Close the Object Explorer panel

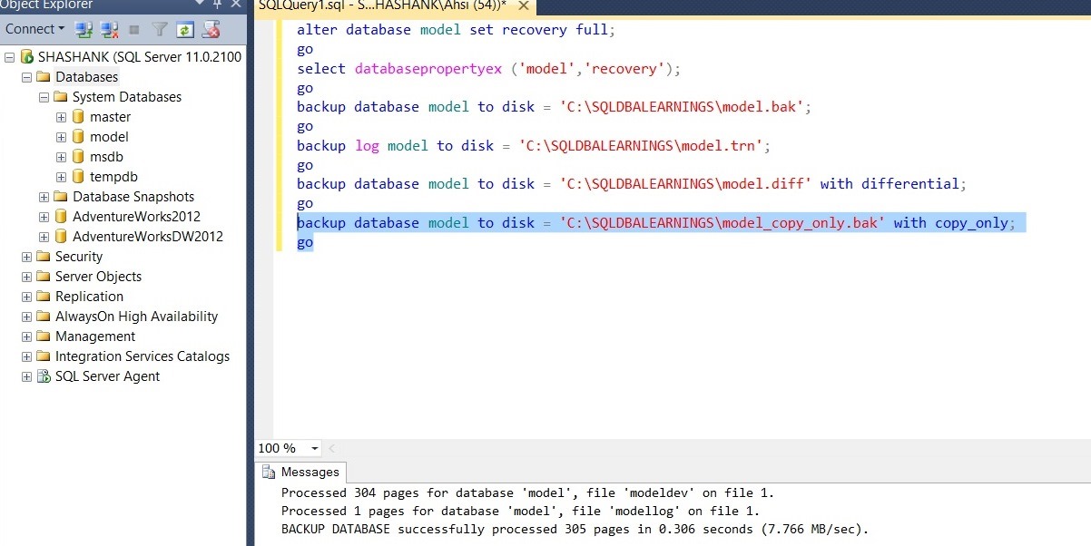(234, 5)
